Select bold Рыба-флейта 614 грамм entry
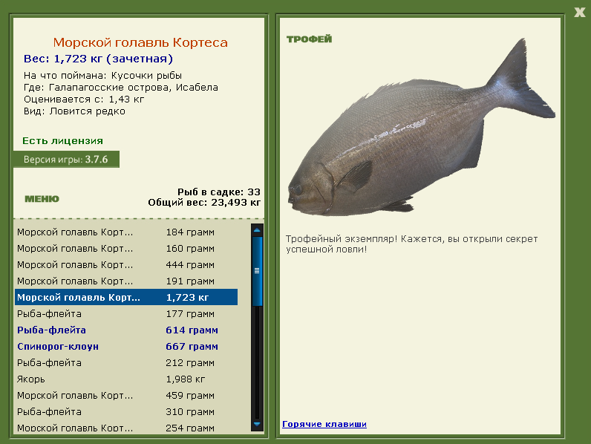This screenshot has width=591, height=444. 126,330
